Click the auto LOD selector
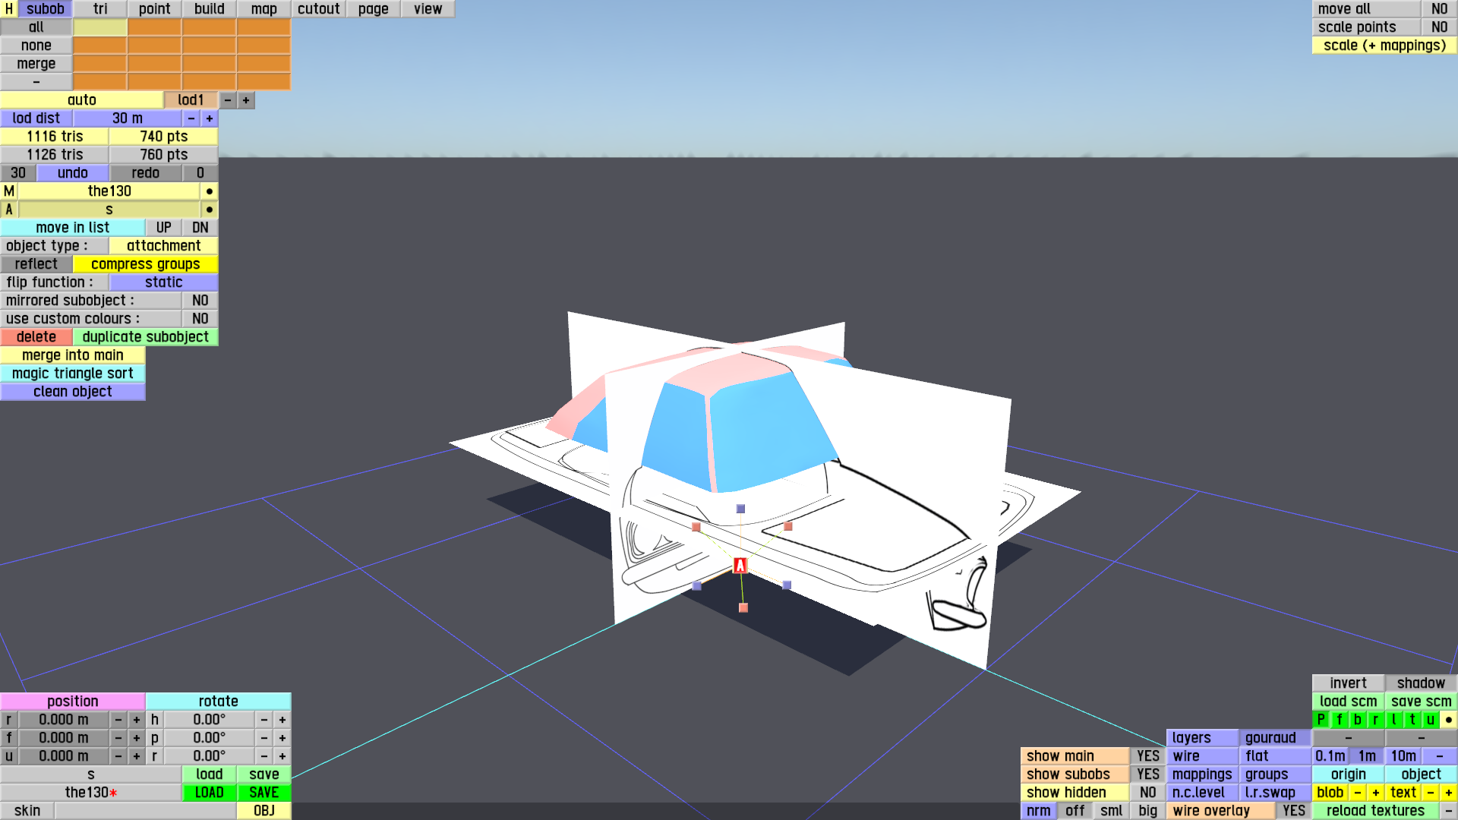The width and height of the screenshot is (1458, 820). [82, 100]
